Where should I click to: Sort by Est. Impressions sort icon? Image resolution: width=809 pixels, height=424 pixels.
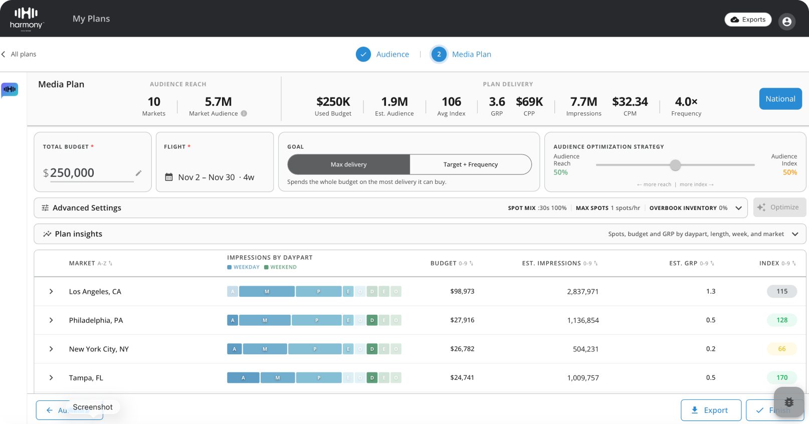pos(595,263)
